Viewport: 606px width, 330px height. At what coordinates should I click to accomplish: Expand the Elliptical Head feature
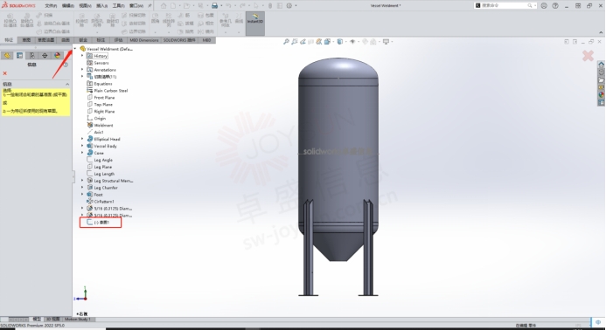tap(82, 139)
